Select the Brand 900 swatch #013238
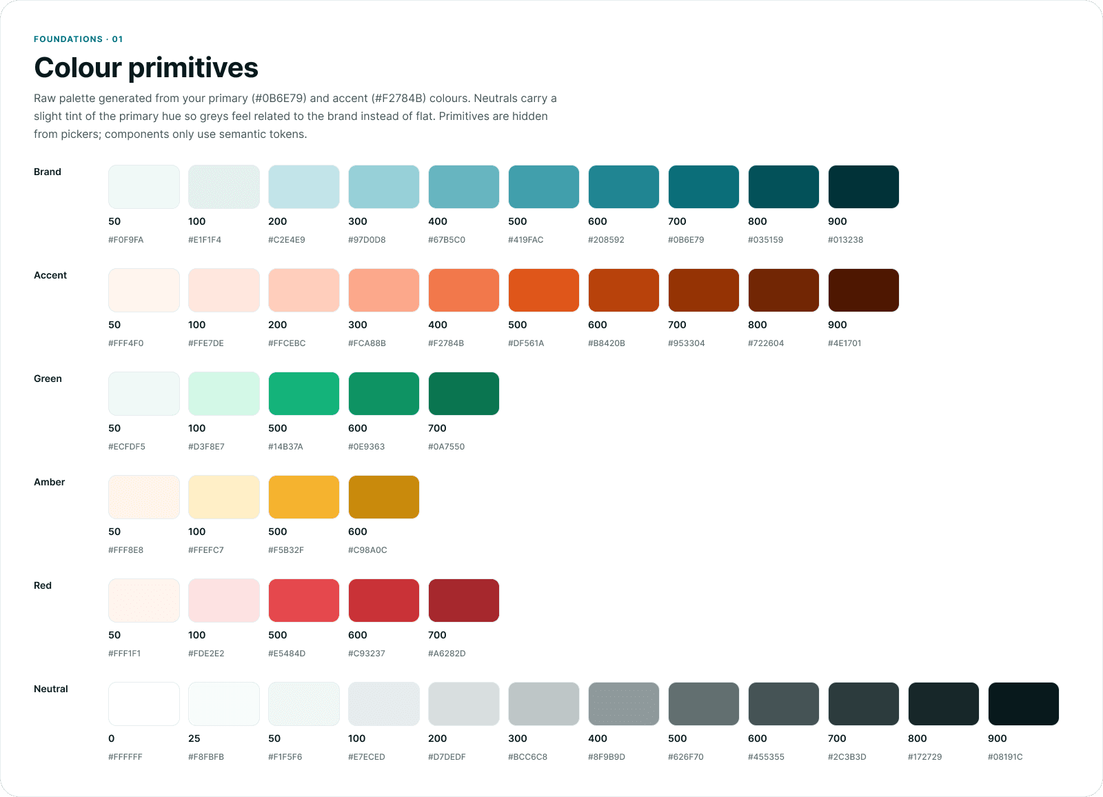 [x=864, y=187]
